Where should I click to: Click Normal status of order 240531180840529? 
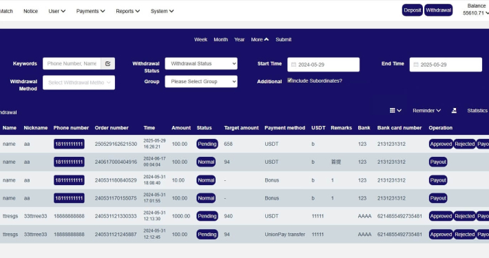tap(206, 180)
